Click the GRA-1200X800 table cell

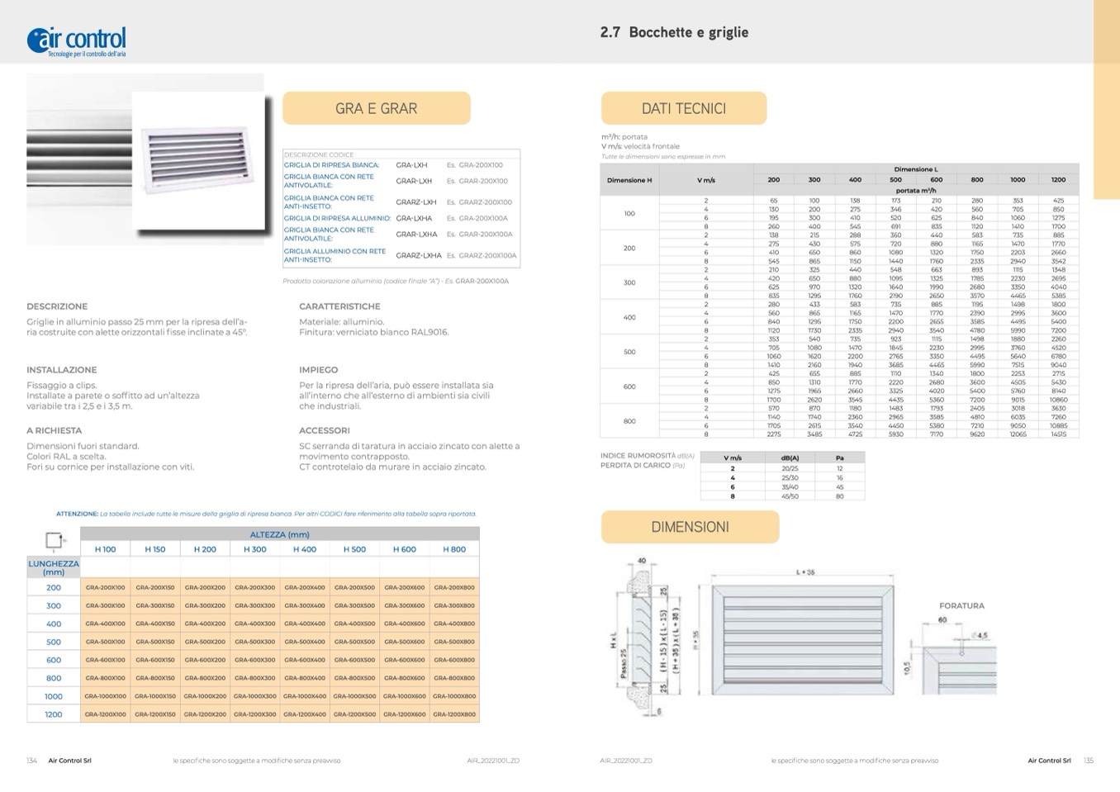pos(454,714)
